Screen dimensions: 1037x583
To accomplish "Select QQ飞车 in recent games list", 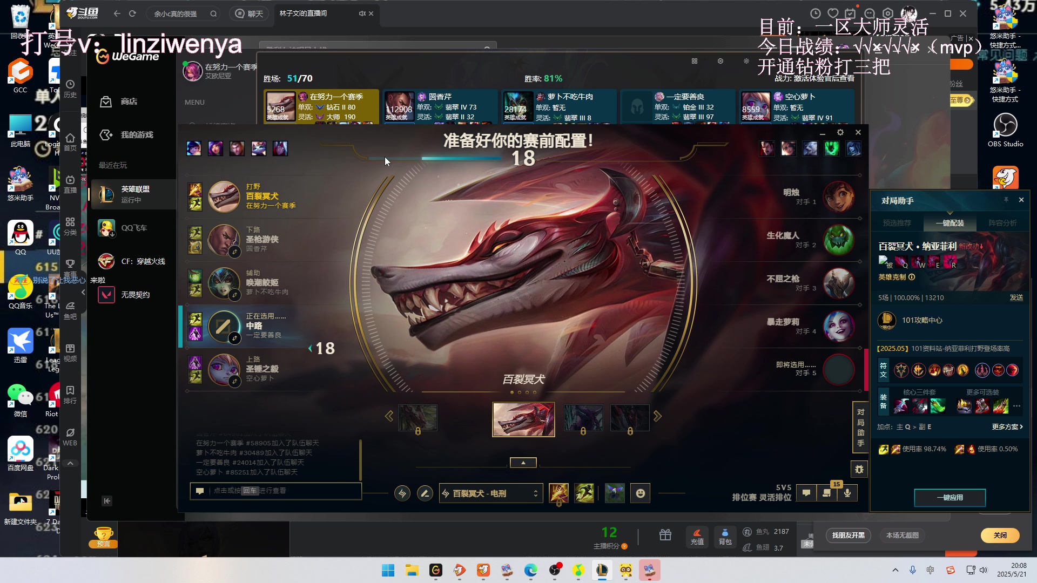I will [132, 228].
